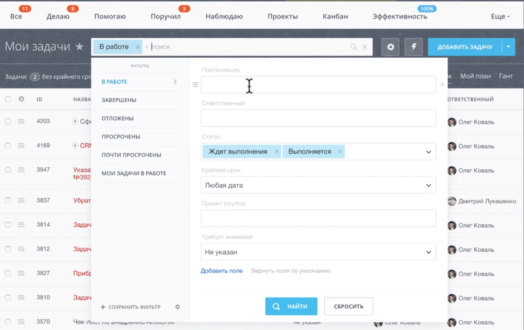Check the box for task 3947
Screen dimensions: 524x330
click(x=8, y=170)
